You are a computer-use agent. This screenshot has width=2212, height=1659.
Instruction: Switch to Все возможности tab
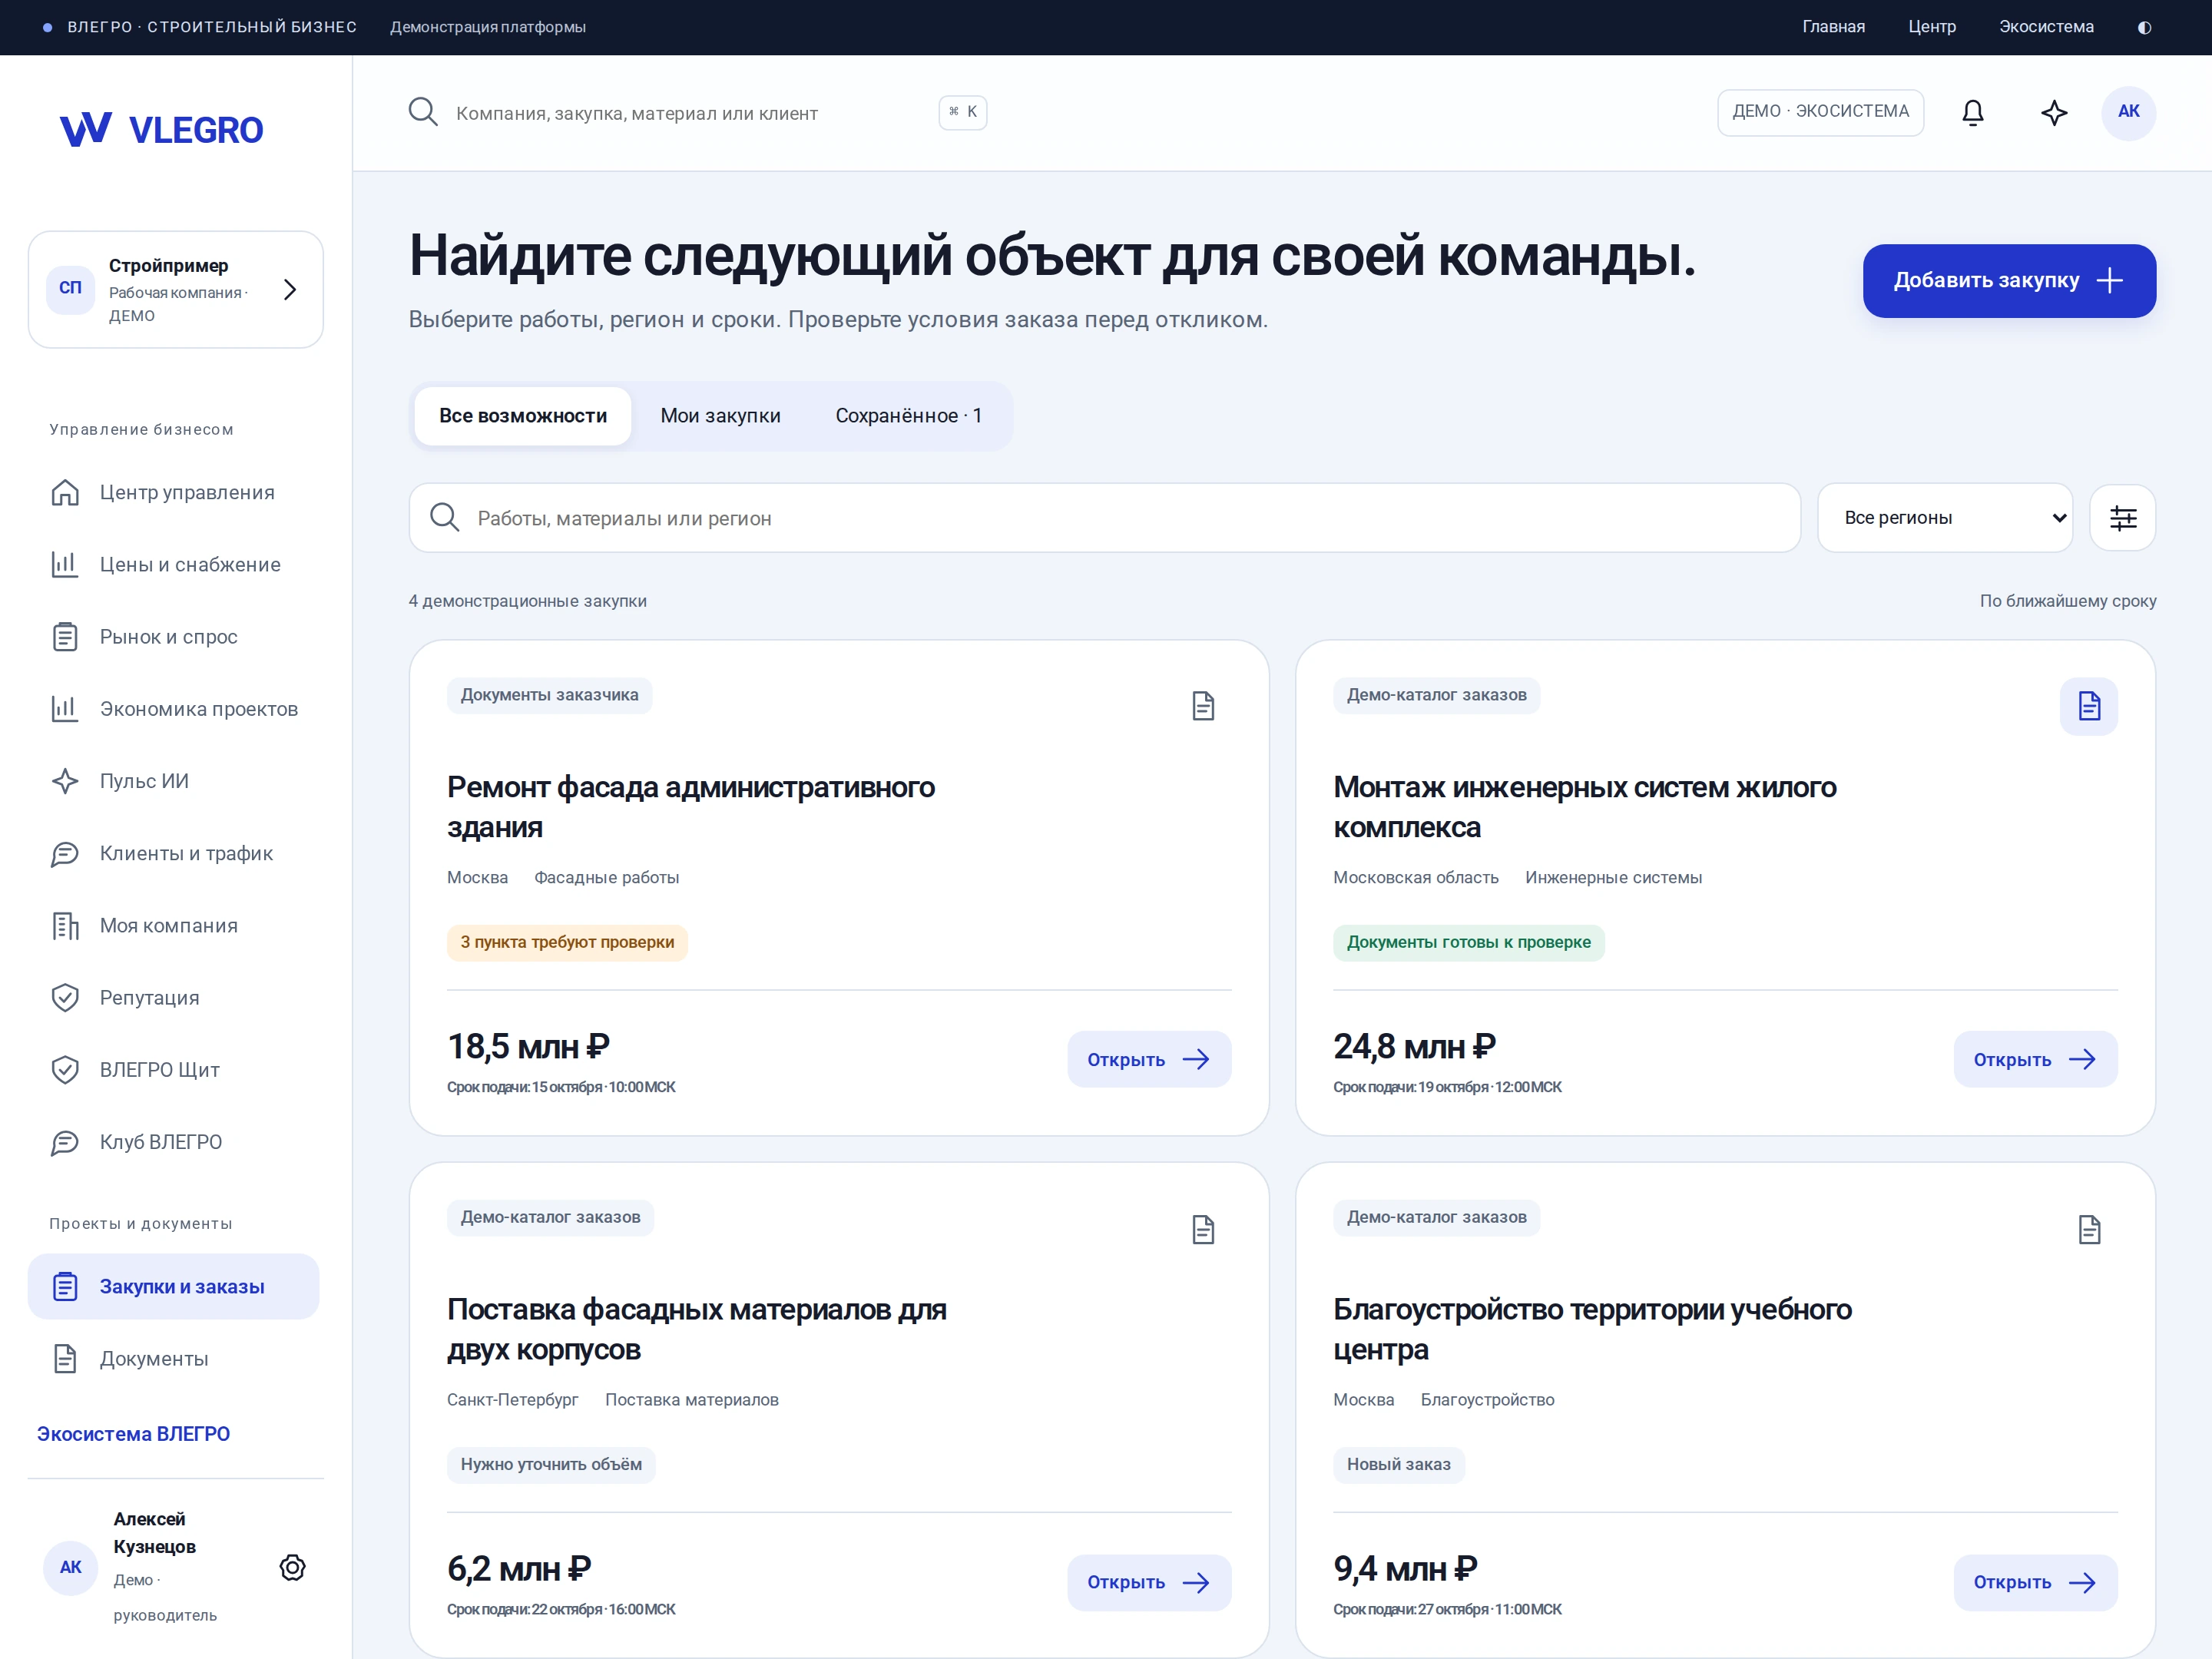pyautogui.click(x=523, y=416)
